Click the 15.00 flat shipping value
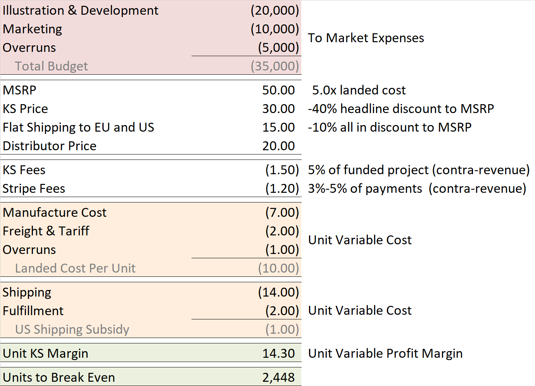Viewport: 535px width, 386px height. (x=278, y=127)
